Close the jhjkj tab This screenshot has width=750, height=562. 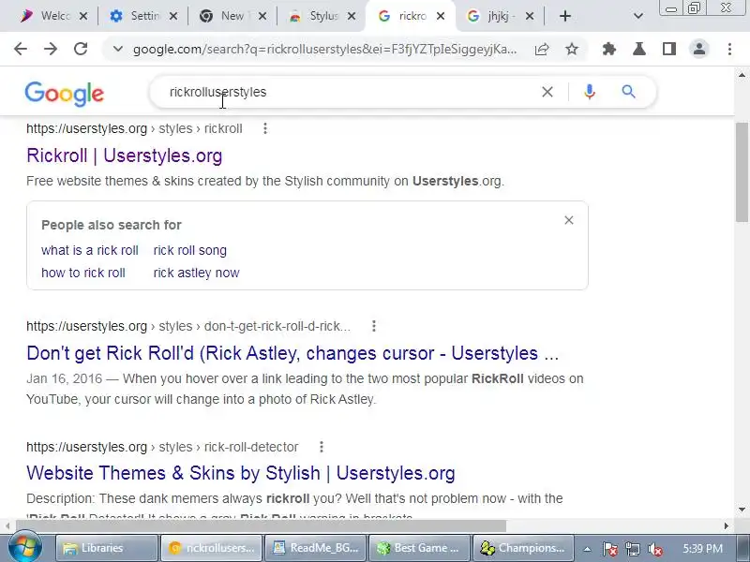pos(530,16)
